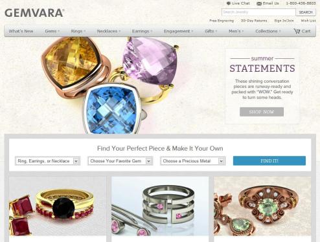320x242 pixels.
Task: Click the SEARCH button
Action: pyautogui.click(x=306, y=12)
